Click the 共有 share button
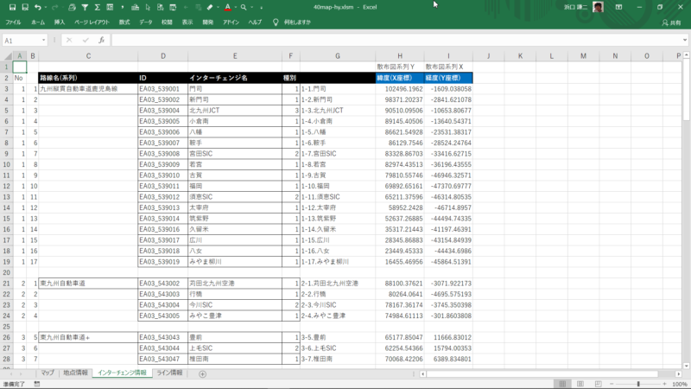This screenshot has height=389, width=691. (x=671, y=22)
